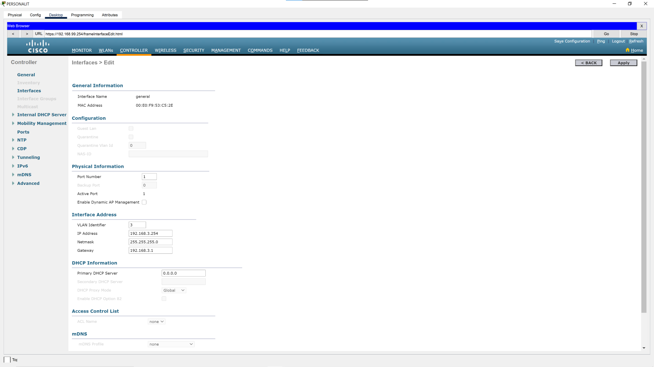Click the scrollbar down arrow
Screen dimensions: 654x367
coord(644,348)
